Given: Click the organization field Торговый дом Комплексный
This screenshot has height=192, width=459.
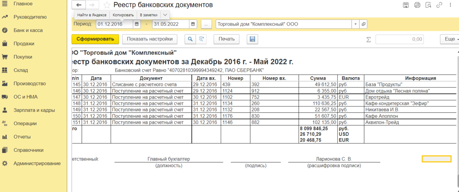Looking at the screenshot, I should pos(284,24).
